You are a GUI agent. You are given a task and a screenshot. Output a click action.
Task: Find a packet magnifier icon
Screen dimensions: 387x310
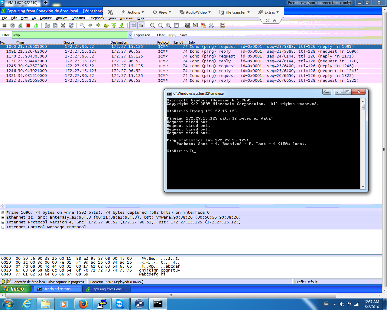point(82,25)
